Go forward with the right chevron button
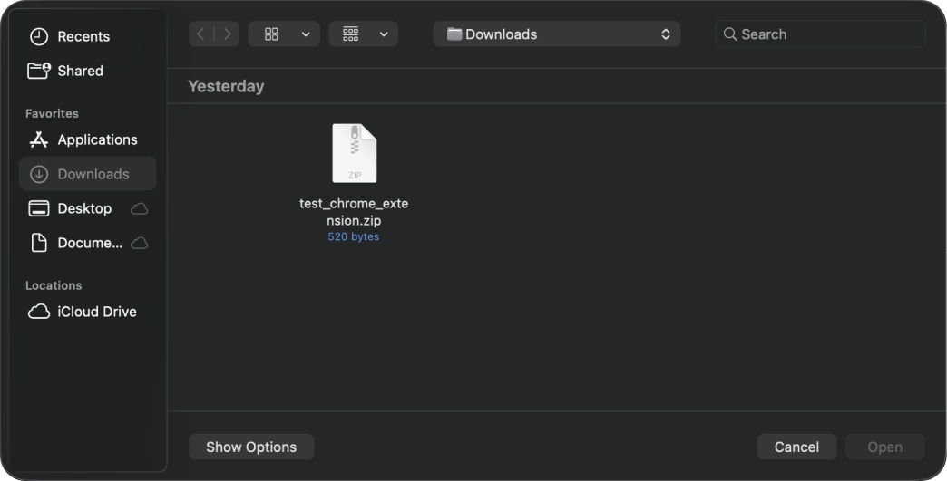This screenshot has height=481, width=947. 227,34
